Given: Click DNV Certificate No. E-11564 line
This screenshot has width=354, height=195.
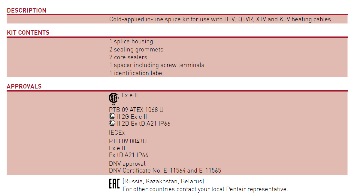Looking at the screenshot, I should point(165,171).
